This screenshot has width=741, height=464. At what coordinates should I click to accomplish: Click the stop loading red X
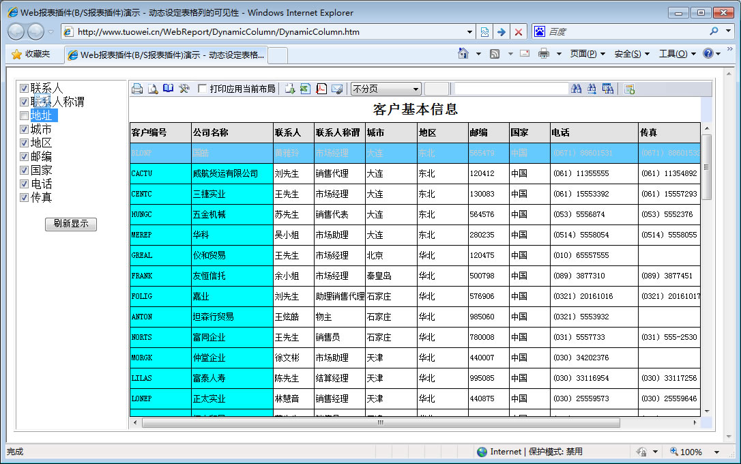pyautogui.click(x=519, y=32)
